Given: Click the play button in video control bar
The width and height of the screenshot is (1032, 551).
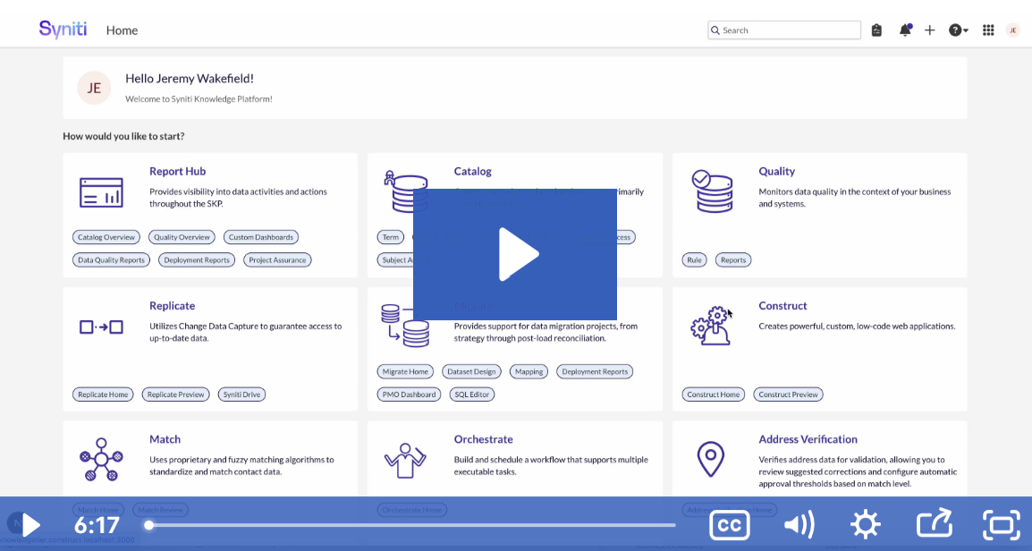Looking at the screenshot, I should pos(31,525).
